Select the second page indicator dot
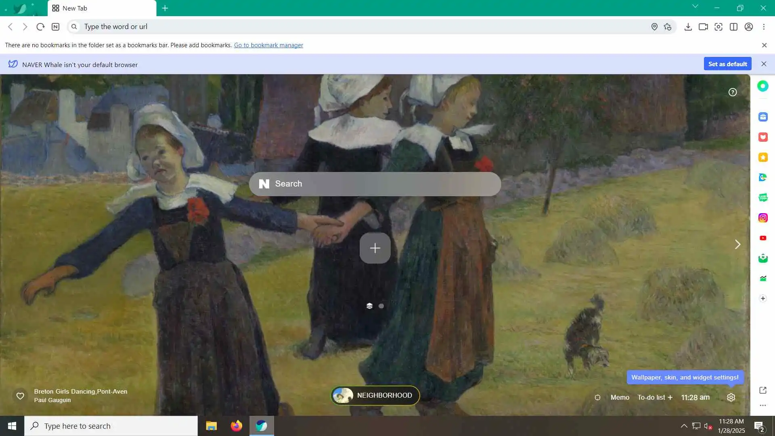The width and height of the screenshot is (775, 436). coord(381,306)
